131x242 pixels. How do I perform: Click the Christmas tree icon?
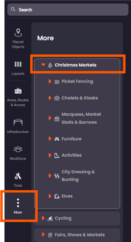[50, 65]
